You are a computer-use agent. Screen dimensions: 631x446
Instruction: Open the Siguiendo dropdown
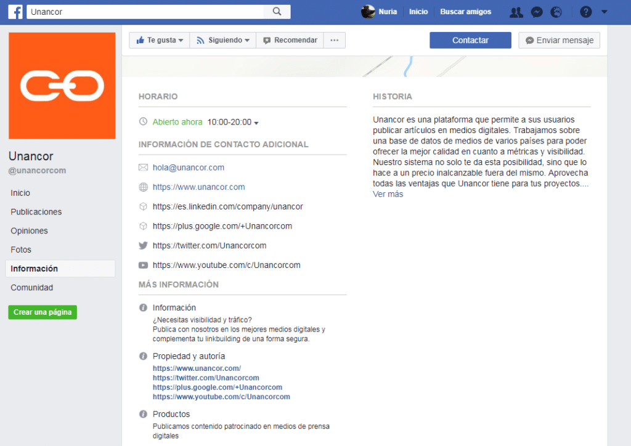(222, 40)
